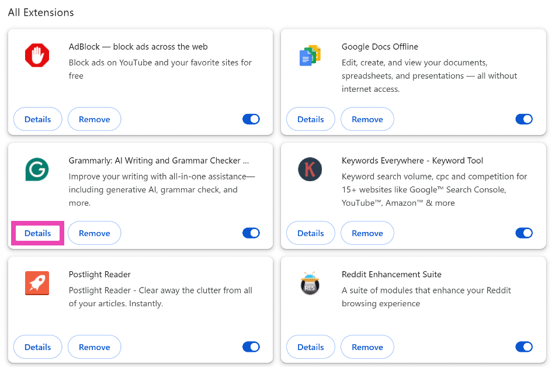
Task: Remove the Postlight Reader extension
Action: (x=94, y=347)
